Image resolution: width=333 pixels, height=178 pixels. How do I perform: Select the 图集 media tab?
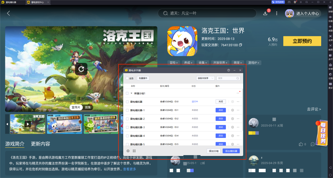pos(88,107)
